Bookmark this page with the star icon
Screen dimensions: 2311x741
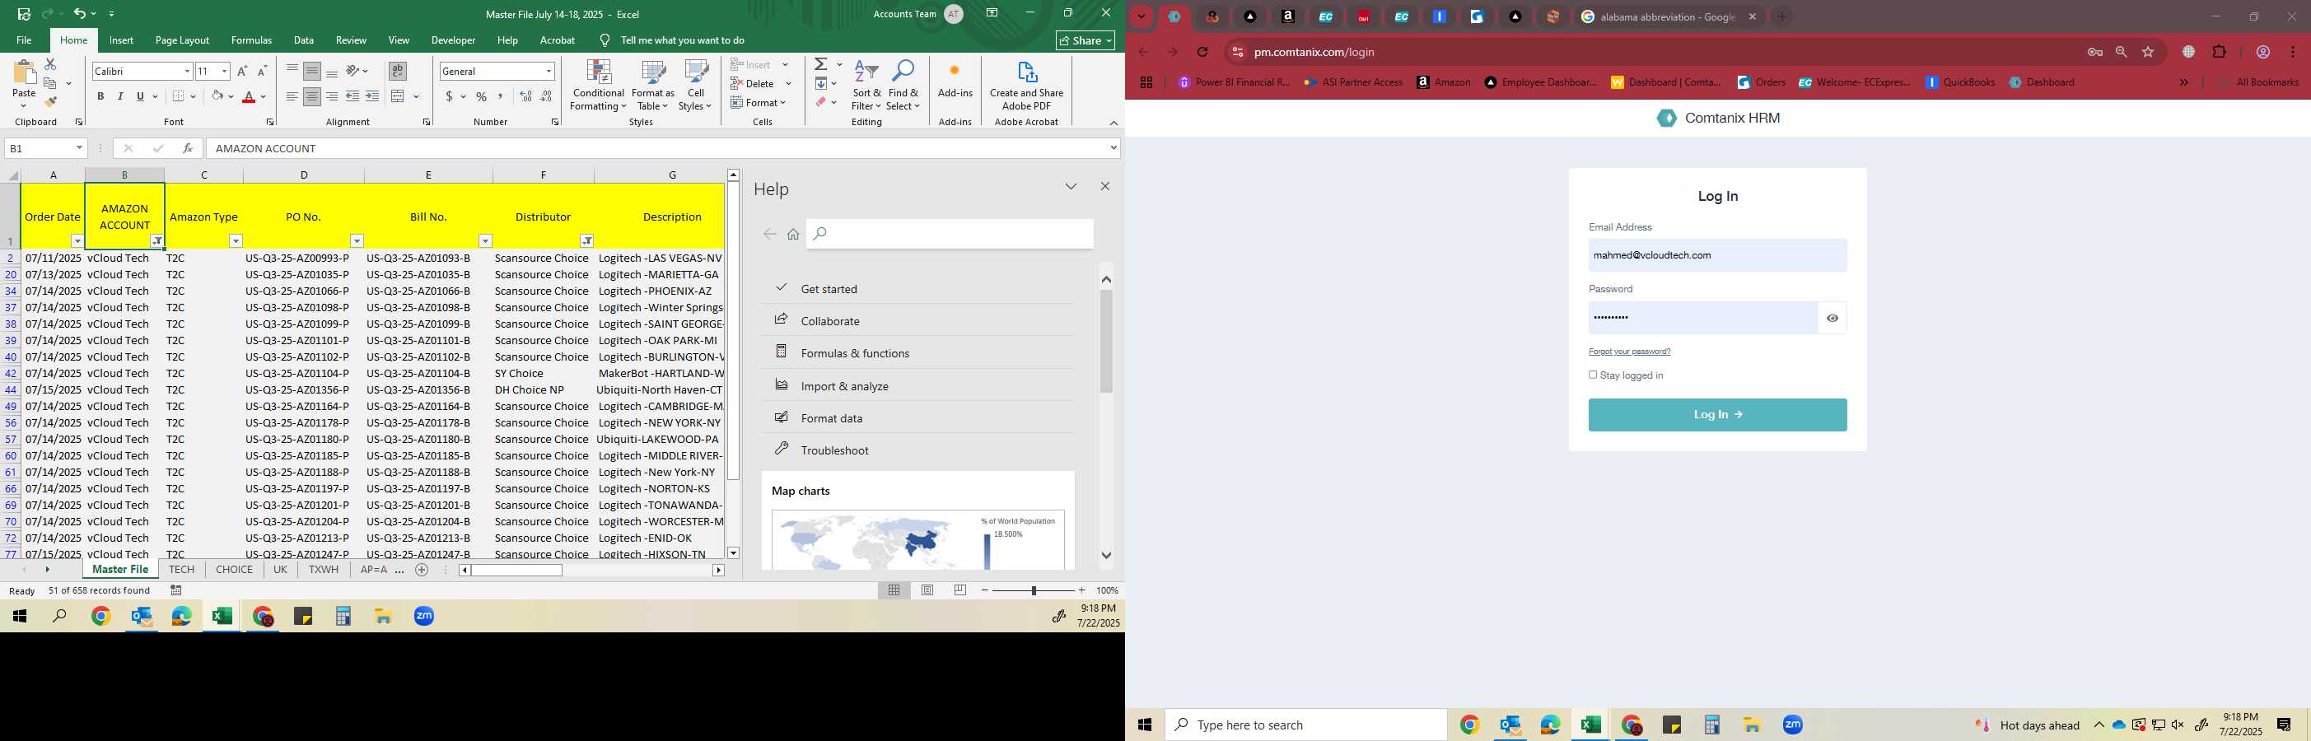click(x=2148, y=52)
